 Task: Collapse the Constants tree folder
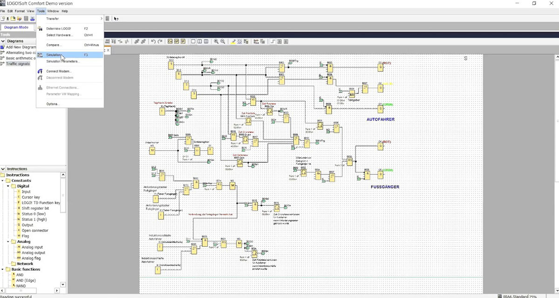pos(2,180)
